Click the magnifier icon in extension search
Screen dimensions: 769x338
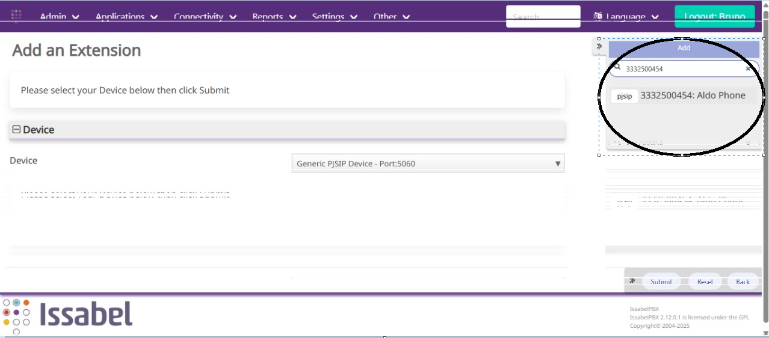point(617,68)
